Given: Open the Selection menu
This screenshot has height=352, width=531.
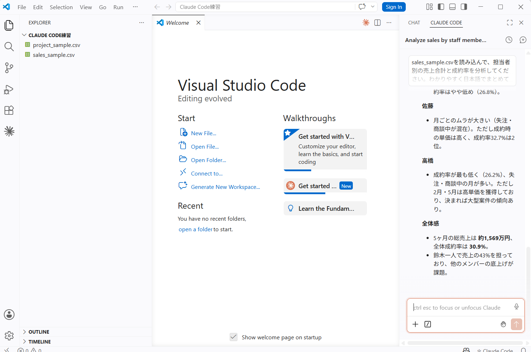Looking at the screenshot, I should coord(61,7).
